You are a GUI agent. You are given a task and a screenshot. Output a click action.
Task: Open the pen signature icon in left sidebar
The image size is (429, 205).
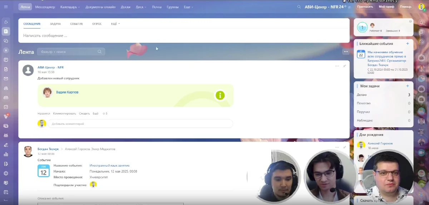click(x=6, y=145)
